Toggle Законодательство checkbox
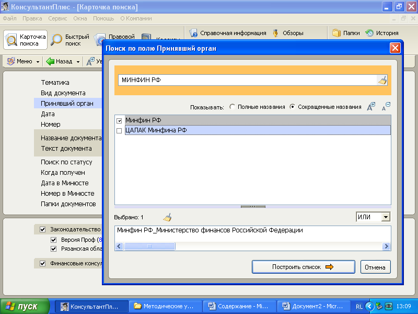The width and height of the screenshot is (418, 314). point(43,229)
